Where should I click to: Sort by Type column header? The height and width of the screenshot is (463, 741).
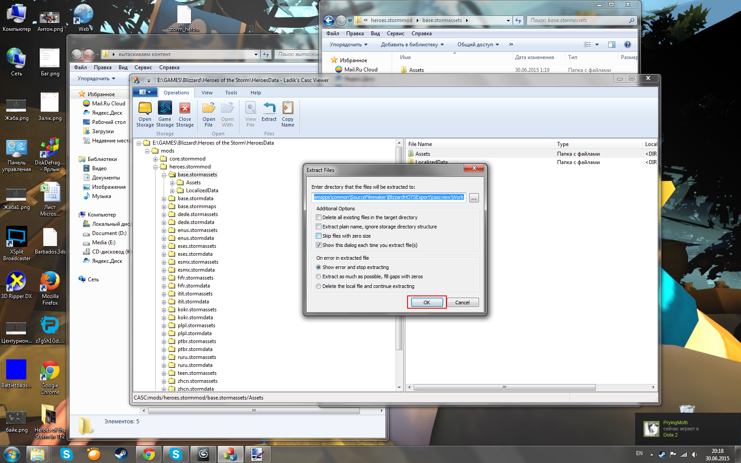[x=598, y=144]
